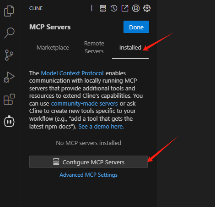This screenshot has height=207, width=215.
Task: Open the Search magnifier icon in activity bar
Action: pyautogui.click(x=9, y=33)
